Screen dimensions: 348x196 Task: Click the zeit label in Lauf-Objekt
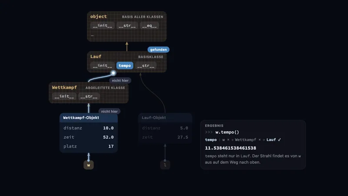(147, 137)
